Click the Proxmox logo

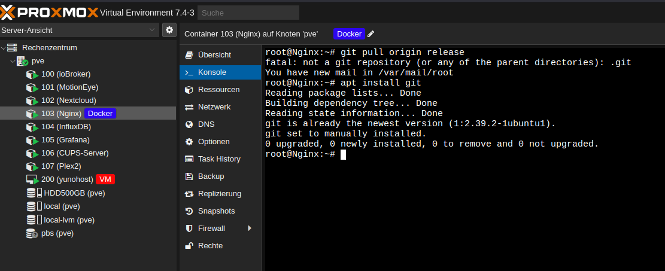(x=49, y=13)
